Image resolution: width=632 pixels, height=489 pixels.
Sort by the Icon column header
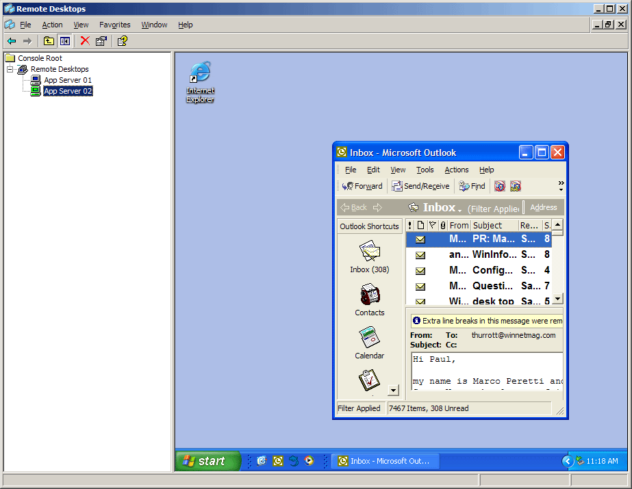point(420,226)
